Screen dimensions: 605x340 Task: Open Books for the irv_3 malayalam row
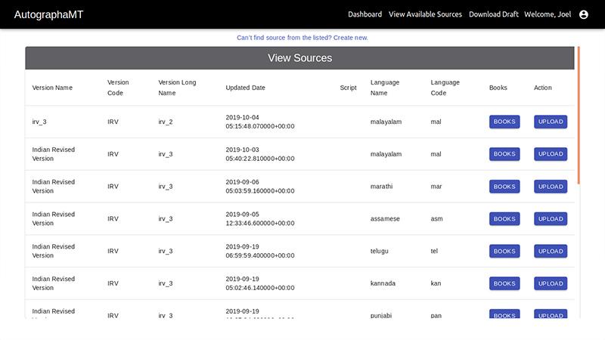[x=504, y=122]
